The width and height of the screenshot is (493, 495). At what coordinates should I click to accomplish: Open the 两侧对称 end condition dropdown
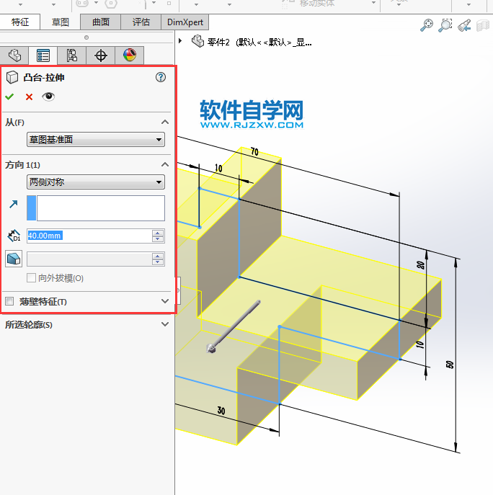point(96,182)
